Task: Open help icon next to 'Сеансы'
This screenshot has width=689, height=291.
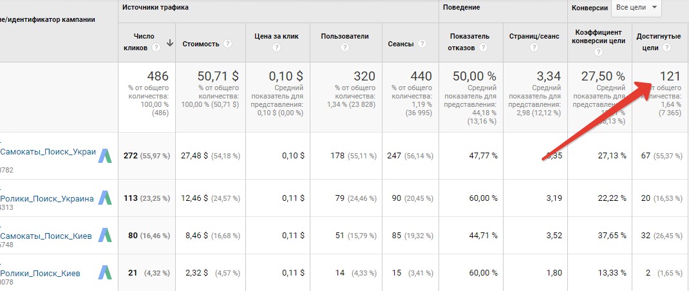Action: coord(422,44)
